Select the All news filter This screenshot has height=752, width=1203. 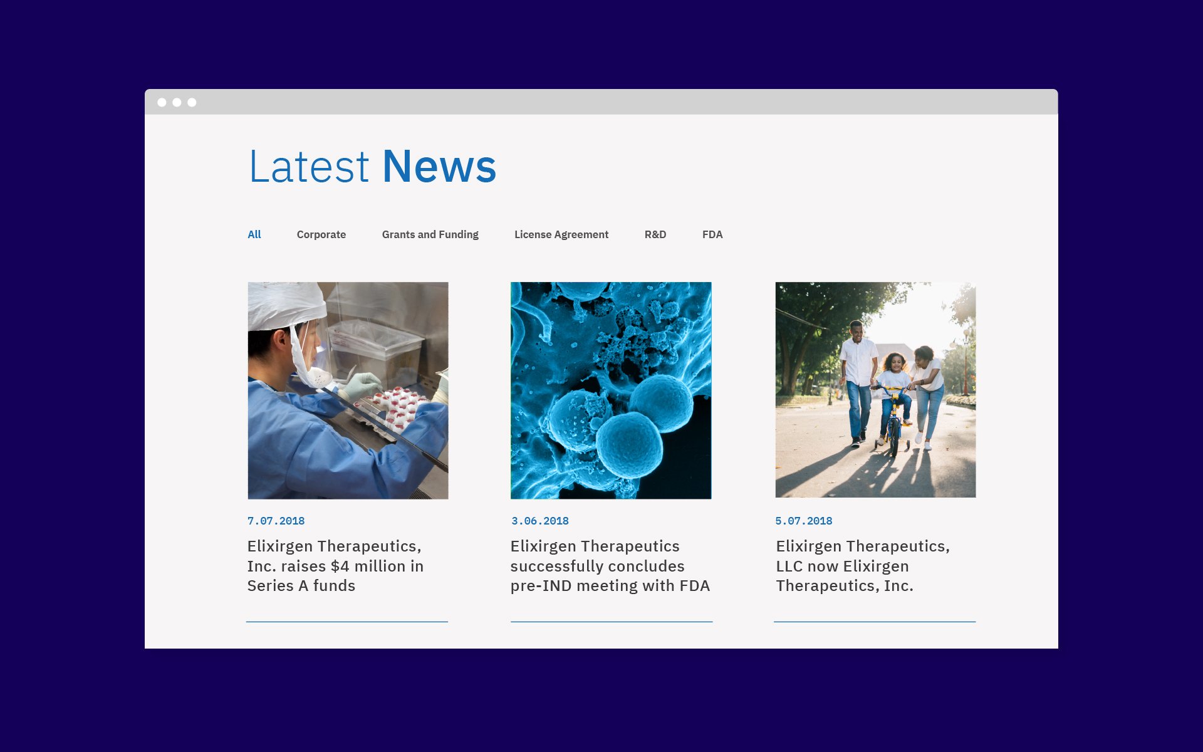[254, 234]
